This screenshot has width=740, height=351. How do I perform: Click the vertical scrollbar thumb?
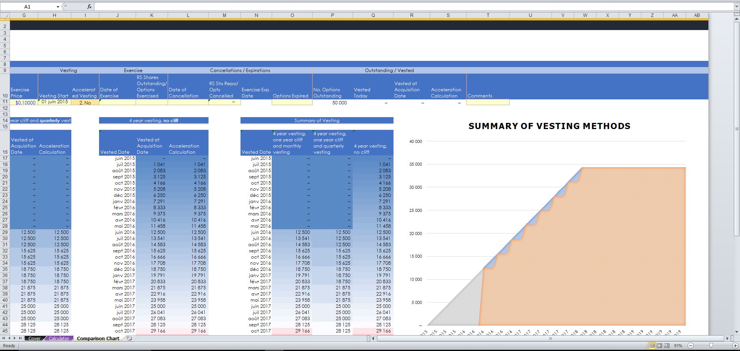(737, 129)
